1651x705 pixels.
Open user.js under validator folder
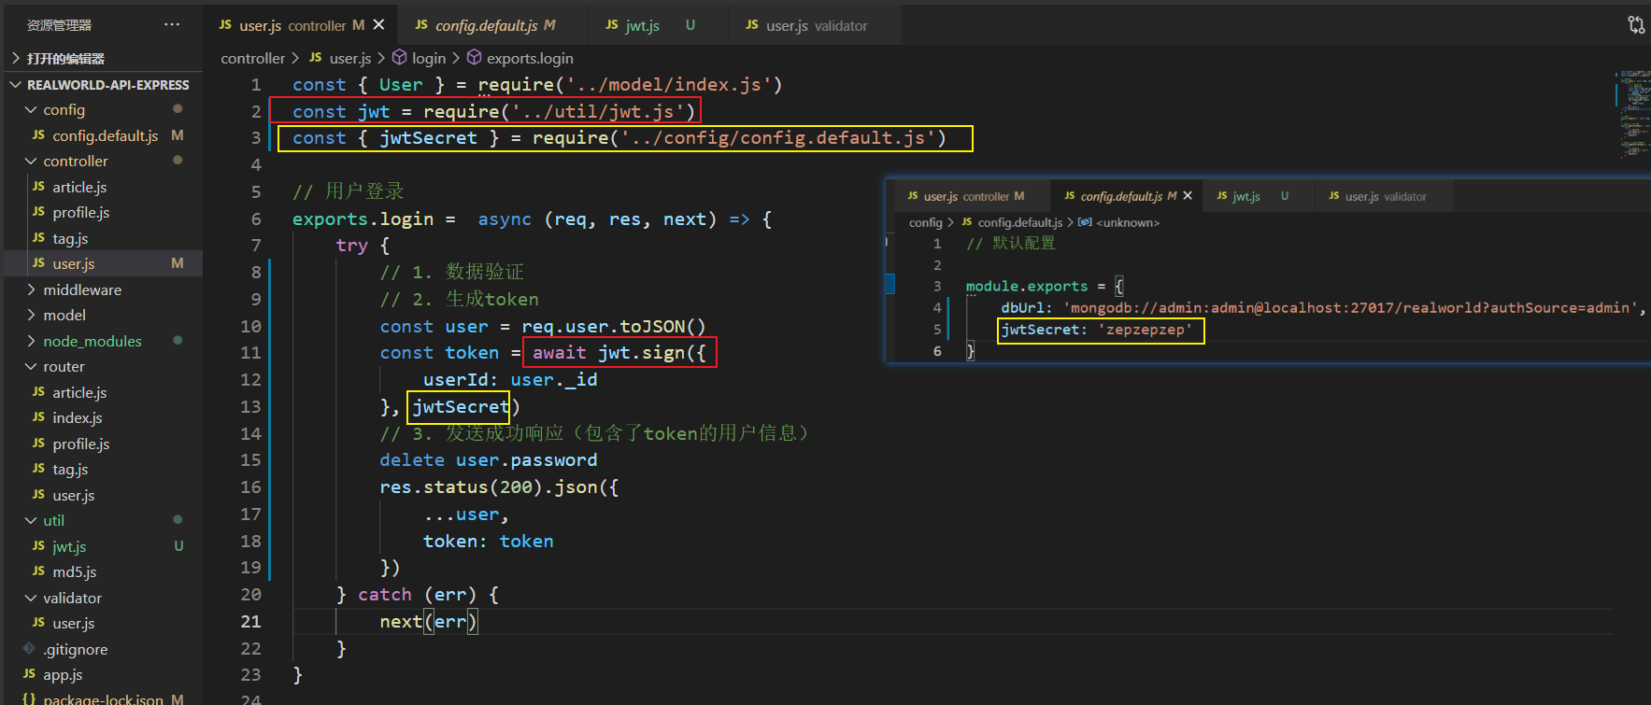click(74, 624)
